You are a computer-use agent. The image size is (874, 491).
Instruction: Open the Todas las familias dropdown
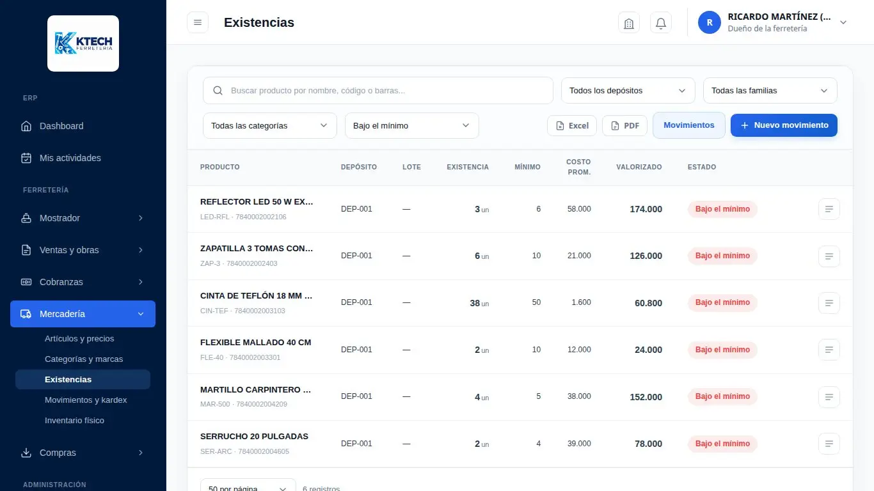(770, 91)
